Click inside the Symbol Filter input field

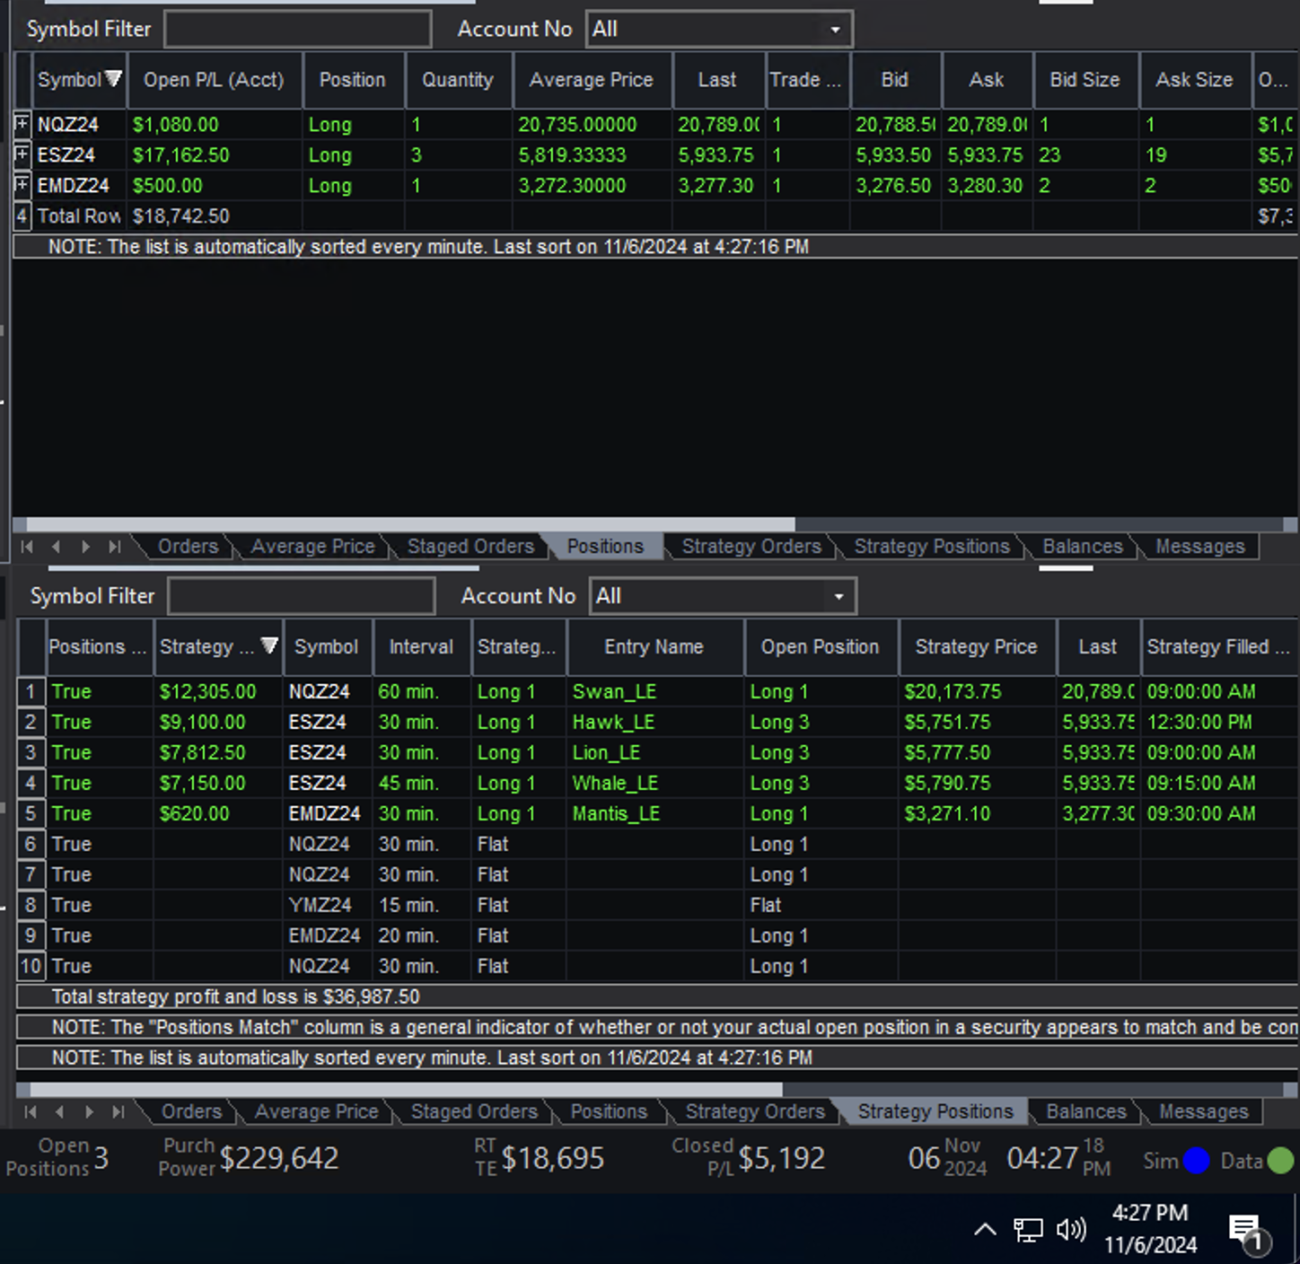(297, 28)
